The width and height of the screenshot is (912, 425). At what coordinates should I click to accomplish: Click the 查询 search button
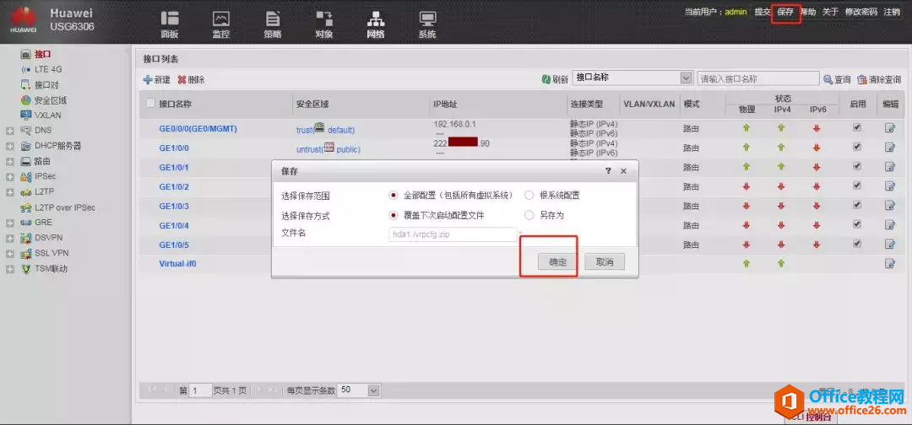point(837,79)
